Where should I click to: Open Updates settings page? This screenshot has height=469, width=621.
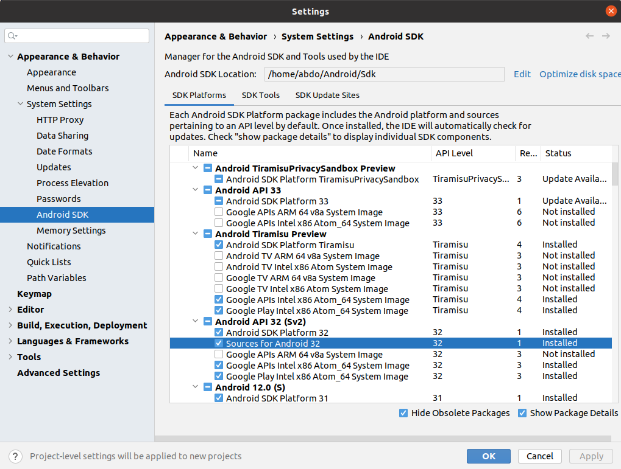click(54, 167)
